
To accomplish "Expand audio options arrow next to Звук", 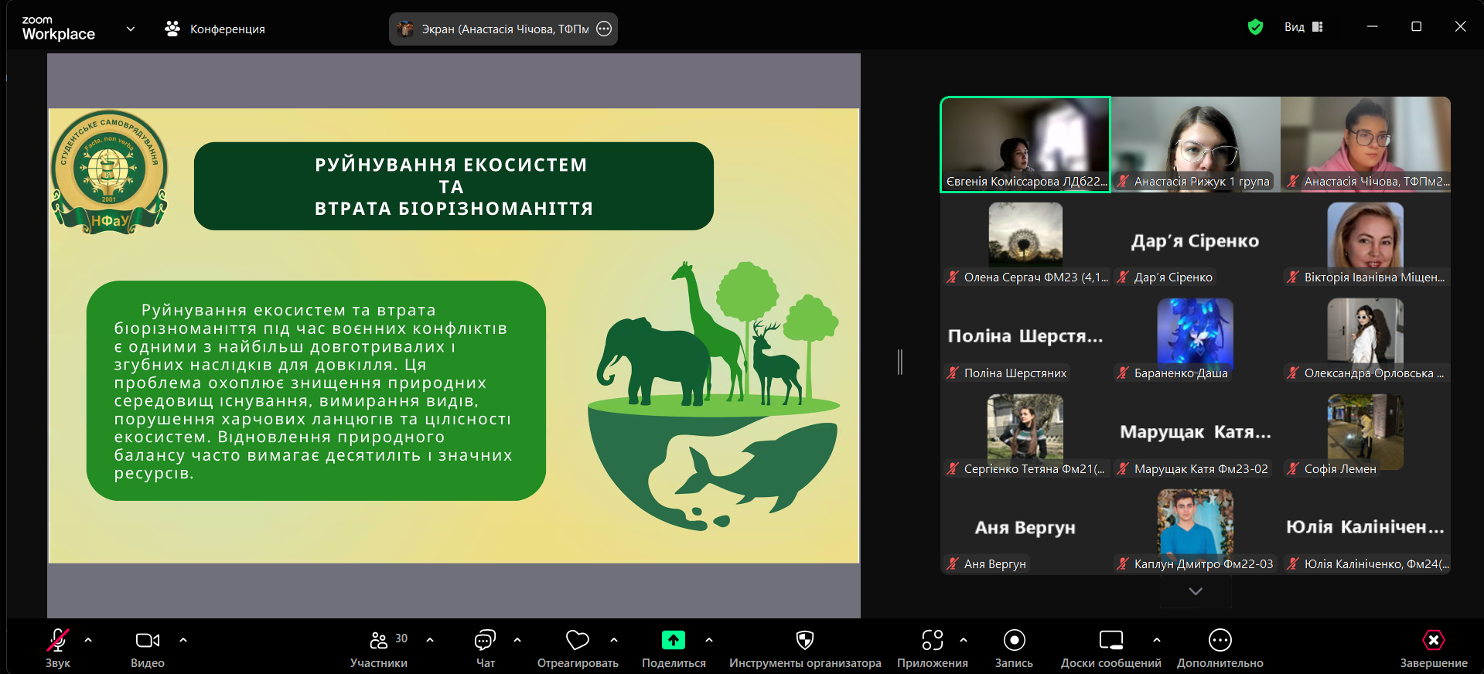I will 88,640.
